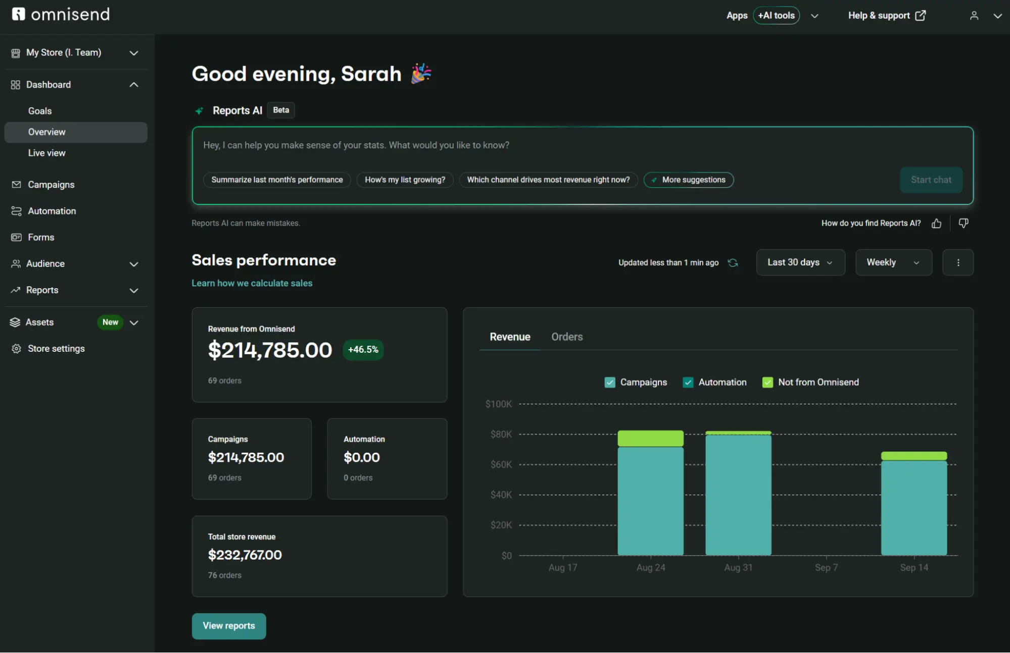The width and height of the screenshot is (1010, 653).
Task: Click the Apps menu label
Action: click(737, 16)
